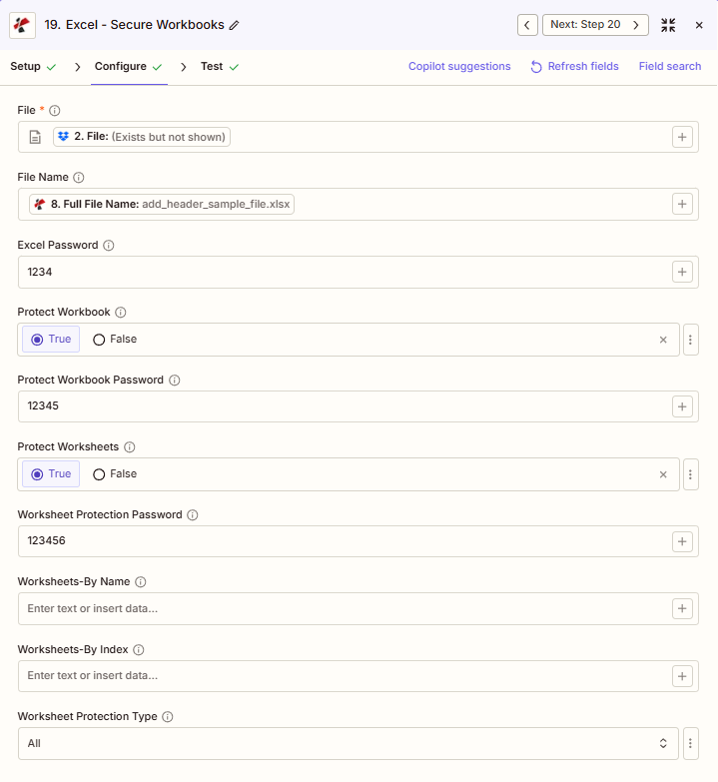Image resolution: width=718 pixels, height=782 pixels.
Task: Show info tooltip for Excel Password
Action: (108, 245)
